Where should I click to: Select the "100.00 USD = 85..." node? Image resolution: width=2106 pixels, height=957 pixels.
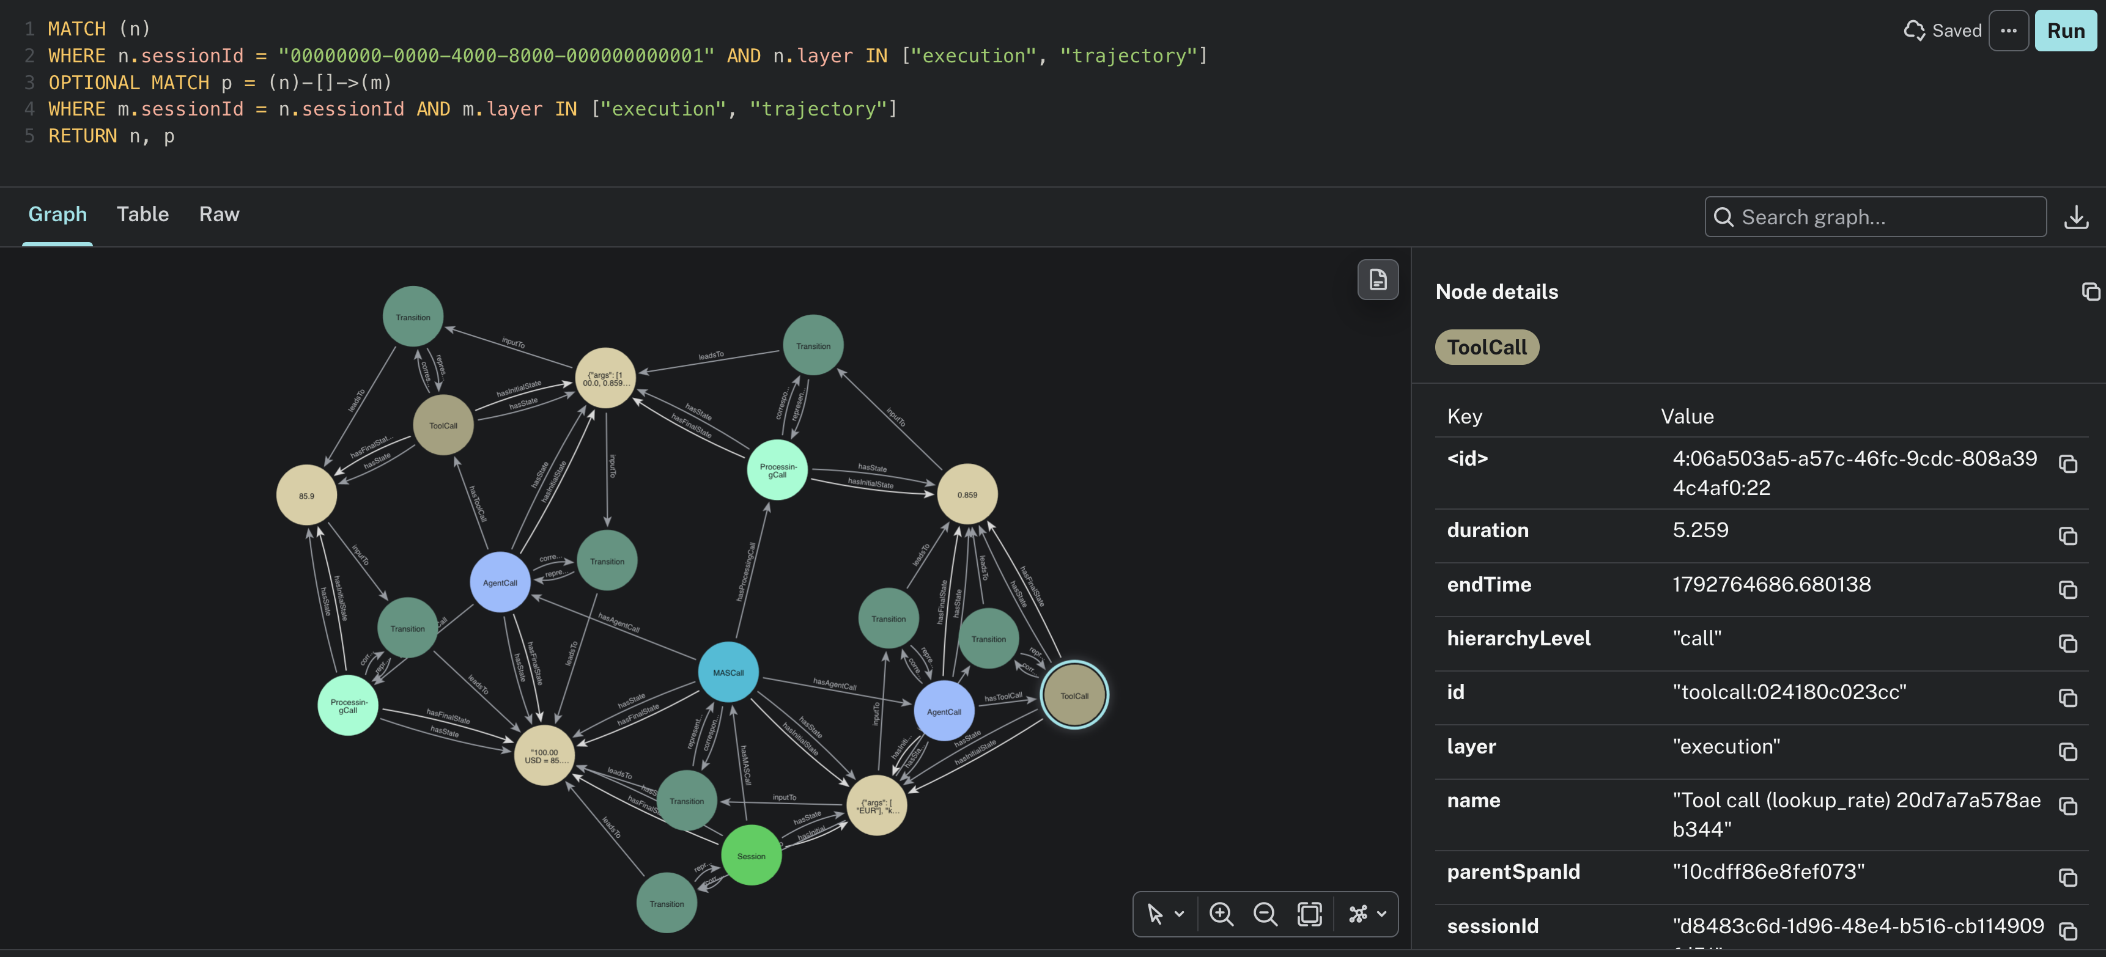click(x=544, y=756)
